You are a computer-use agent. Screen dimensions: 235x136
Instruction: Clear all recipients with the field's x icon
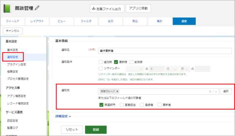click(210, 91)
